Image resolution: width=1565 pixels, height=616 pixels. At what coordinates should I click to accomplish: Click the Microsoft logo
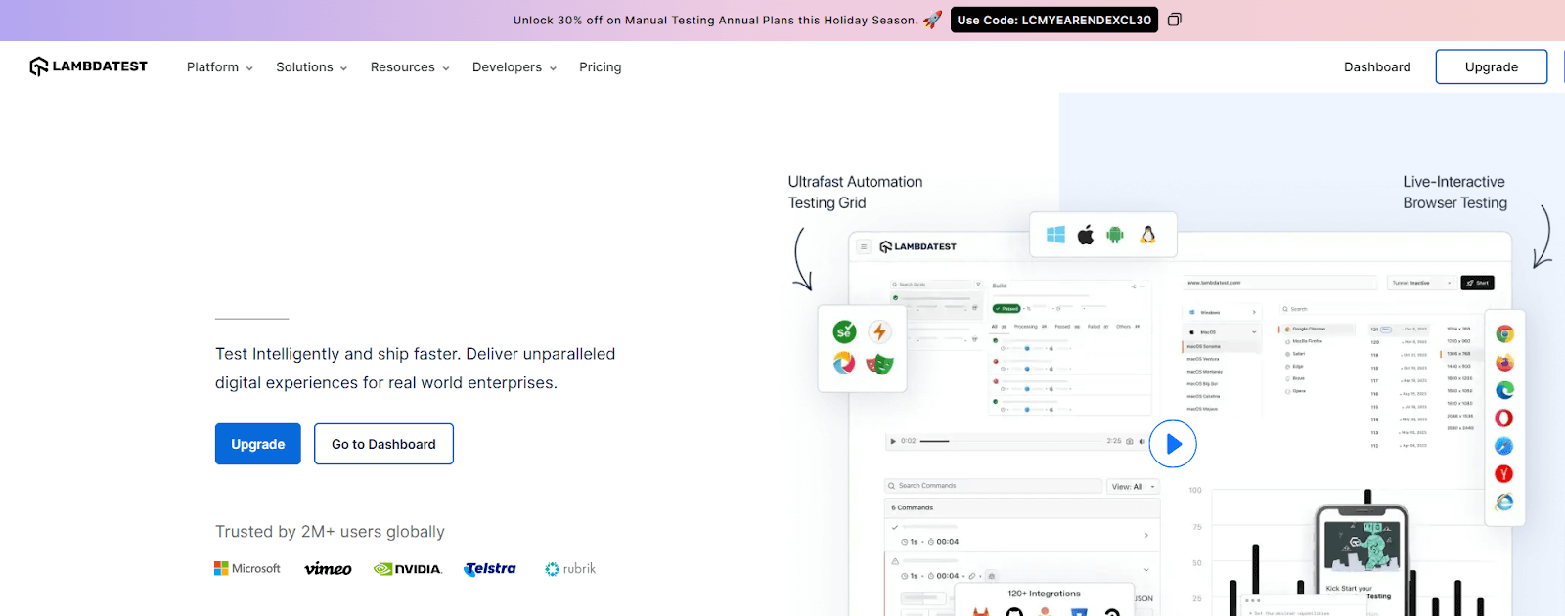point(247,568)
